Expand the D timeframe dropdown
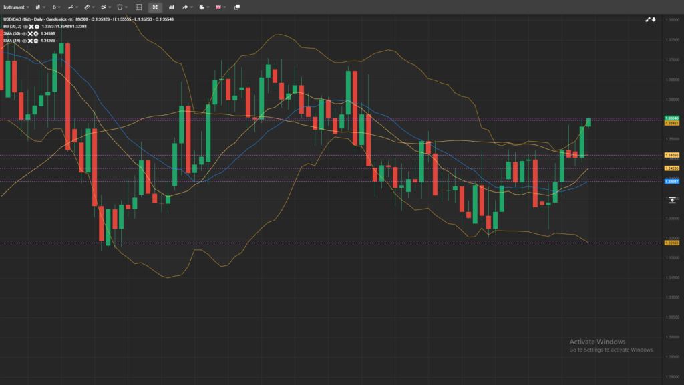684x385 pixels. pyautogui.click(x=56, y=7)
